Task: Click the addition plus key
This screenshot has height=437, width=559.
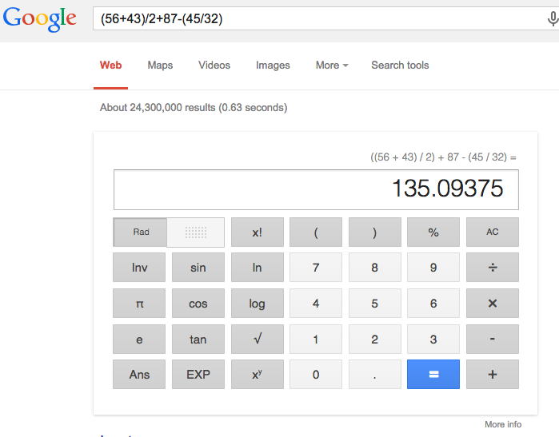Action: (x=493, y=375)
